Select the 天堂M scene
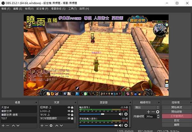 point(19,107)
